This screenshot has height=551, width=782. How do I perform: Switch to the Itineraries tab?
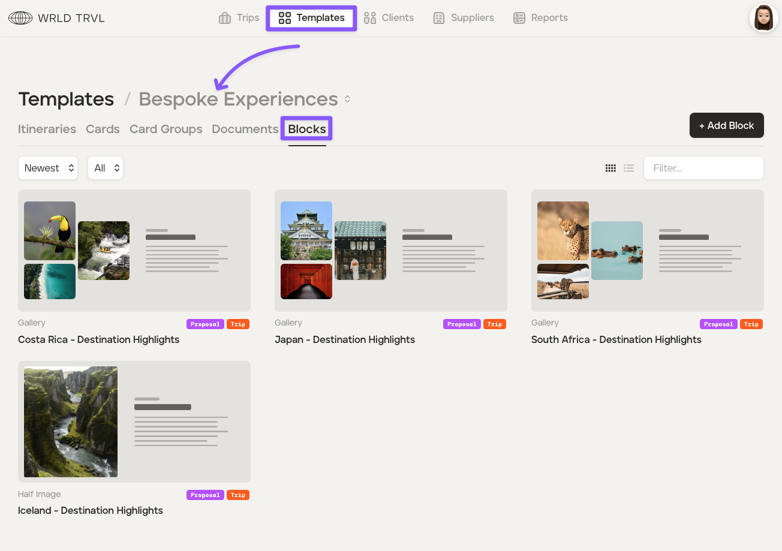click(x=47, y=129)
